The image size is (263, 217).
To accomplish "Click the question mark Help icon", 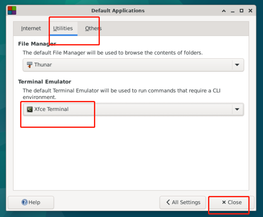I will point(24,202).
